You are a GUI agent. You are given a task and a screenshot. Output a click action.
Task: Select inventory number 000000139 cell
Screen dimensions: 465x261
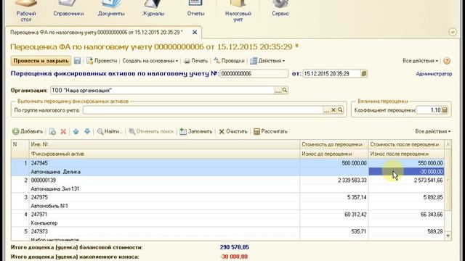click(x=164, y=181)
